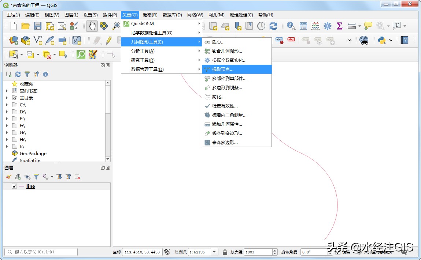Open the 工程(J) menu
This screenshot has width=421, height=260.
click(x=13, y=15)
